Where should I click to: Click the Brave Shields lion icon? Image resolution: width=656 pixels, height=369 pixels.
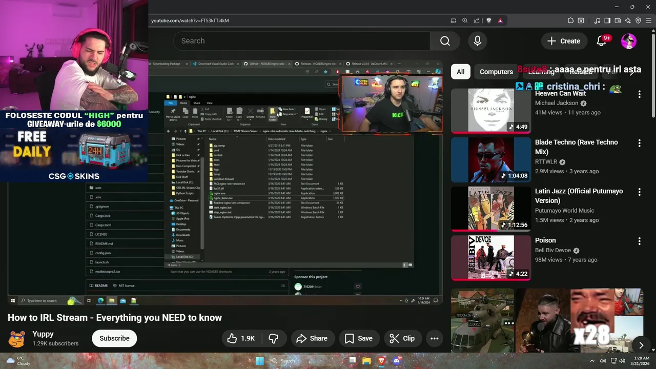click(x=488, y=20)
